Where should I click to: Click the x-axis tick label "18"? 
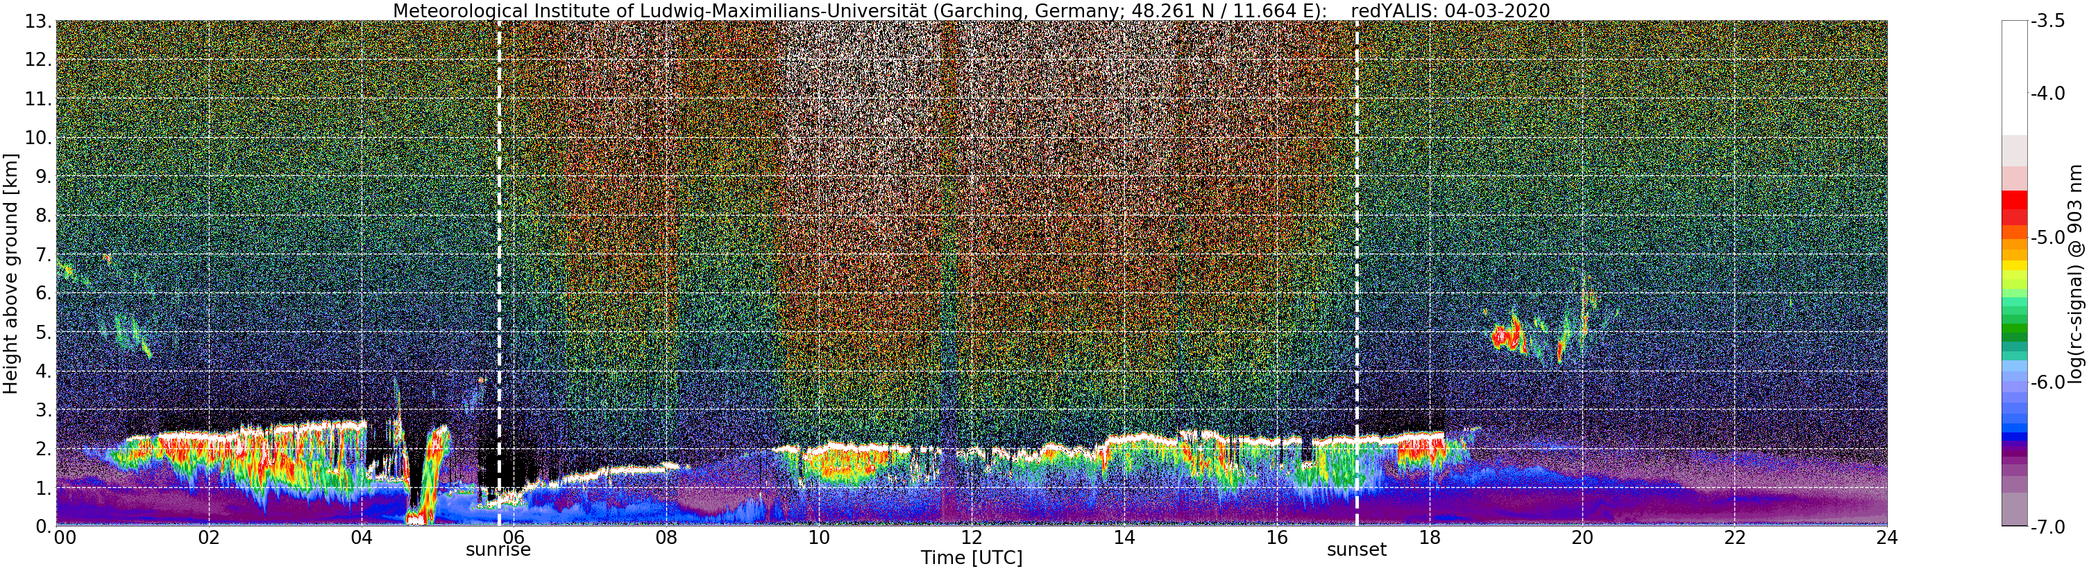pos(1430,538)
